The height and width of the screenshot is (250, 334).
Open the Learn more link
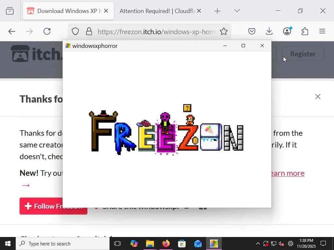288,173
